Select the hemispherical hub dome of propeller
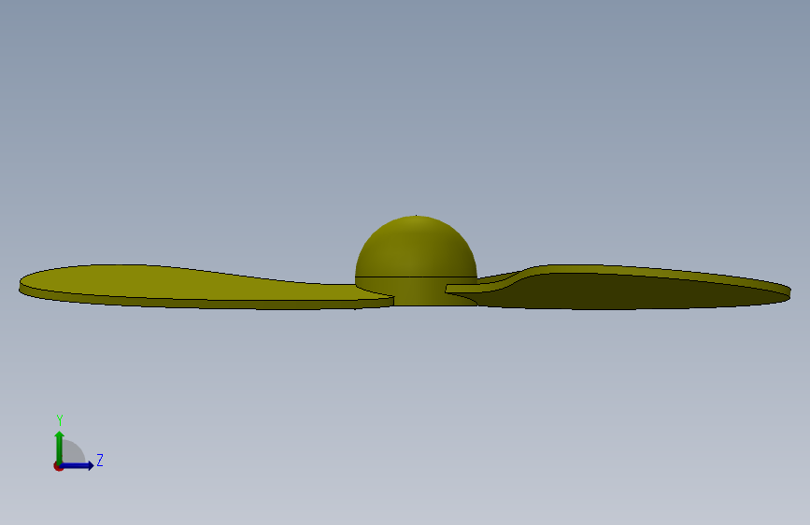Screen dimensions: 810x525 416,248
